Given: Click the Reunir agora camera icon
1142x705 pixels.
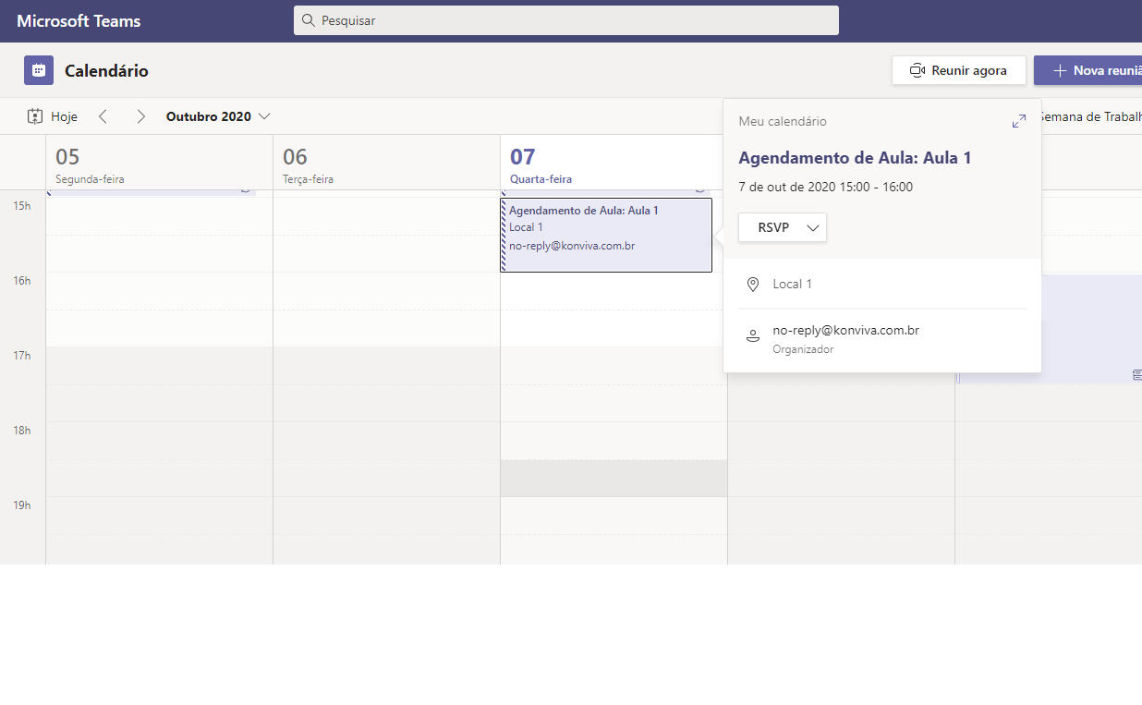Looking at the screenshot, I should tap(917, 70).
